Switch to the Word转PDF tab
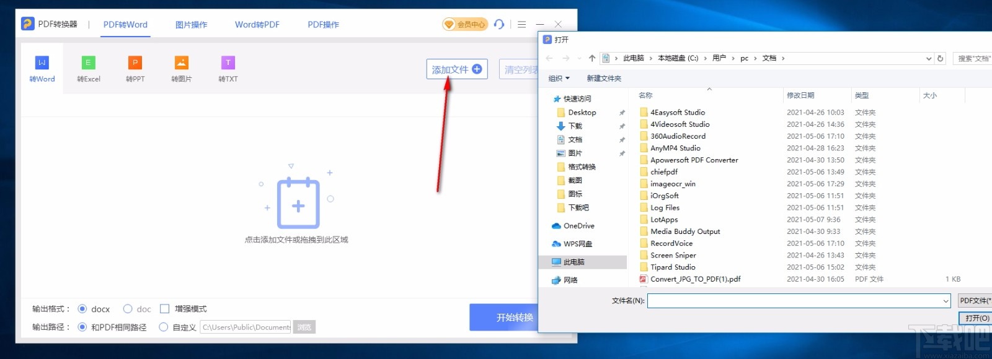Image resolution: width=992 pixels, height=359 pixels. point(257,25)
